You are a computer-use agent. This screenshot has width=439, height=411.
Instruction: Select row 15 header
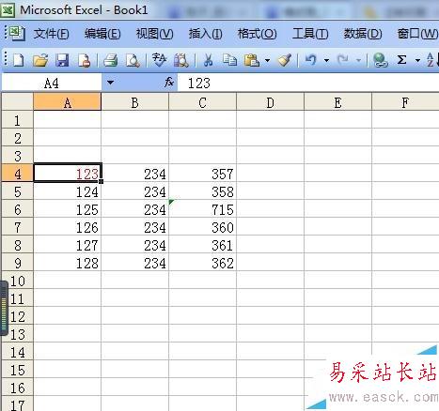tap(18, 370)
